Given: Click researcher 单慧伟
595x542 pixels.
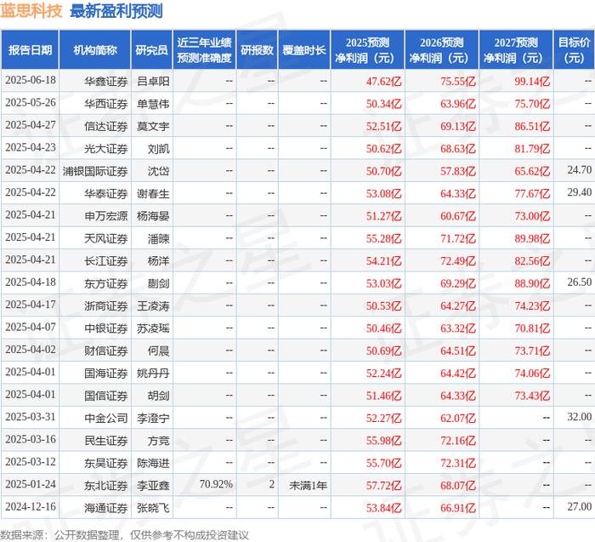Looking at the screenshot, I should click(x=153, y=104).
